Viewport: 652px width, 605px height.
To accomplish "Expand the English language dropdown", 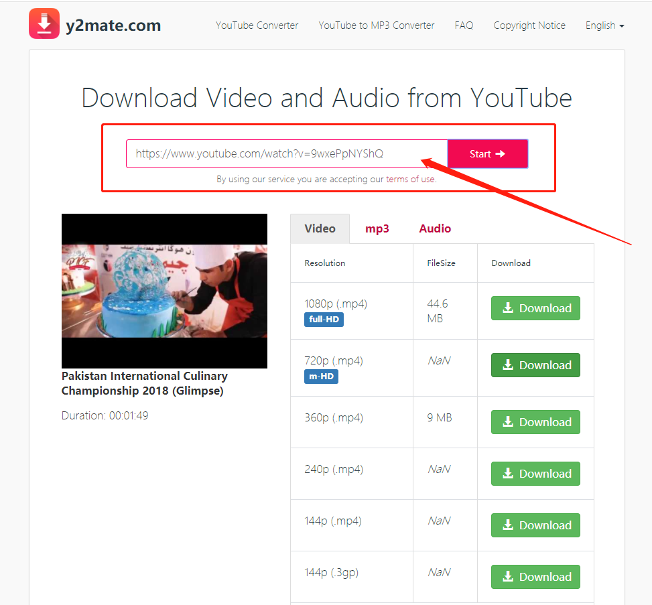I will [x=604, y=25].
